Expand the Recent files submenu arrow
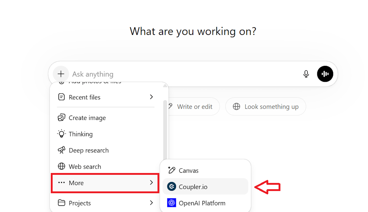This screenshot has width=368, height=212. [151, 97]
